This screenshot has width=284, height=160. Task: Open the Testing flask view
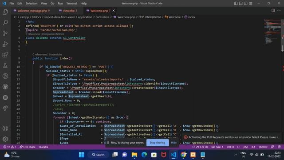tap(5, 65)
